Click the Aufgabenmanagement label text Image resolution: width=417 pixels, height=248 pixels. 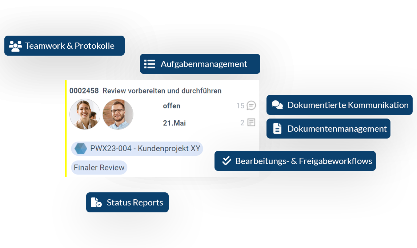coord(204,64)
